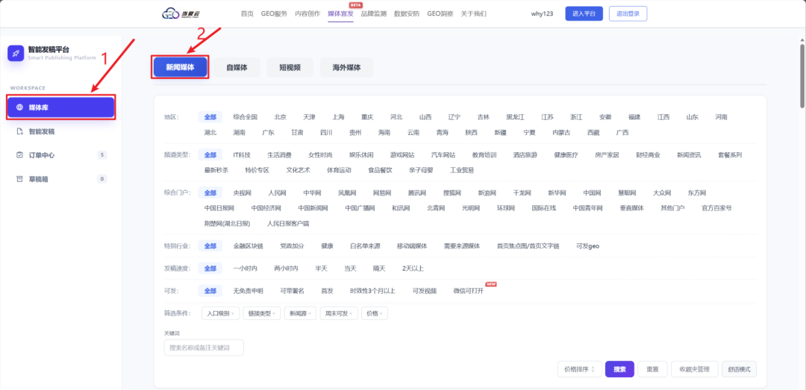Click the clipboard icon beside 订单中心

pos(19,154)
